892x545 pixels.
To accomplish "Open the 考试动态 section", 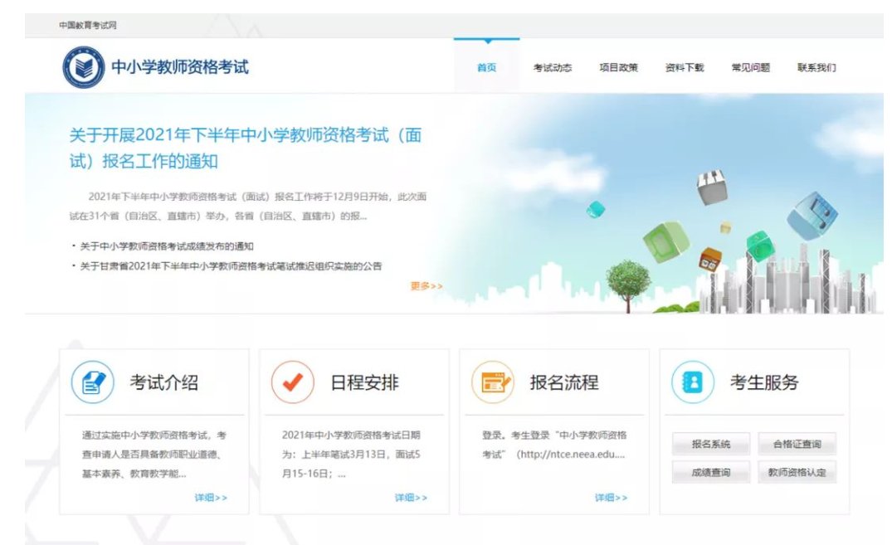I will coord(552,66).
